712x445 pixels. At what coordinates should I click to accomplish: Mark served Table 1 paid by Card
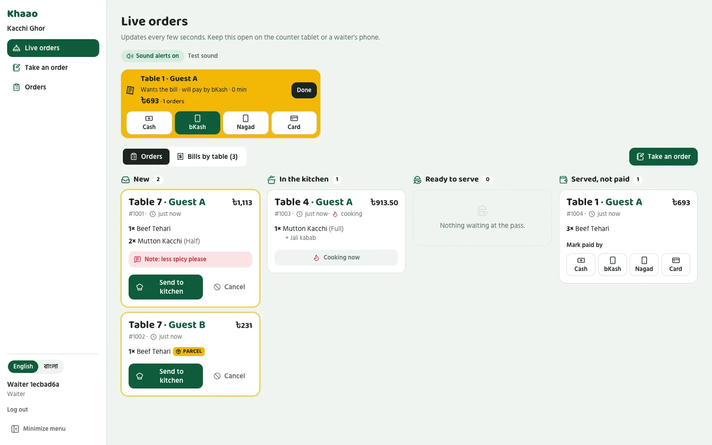[676, 265]
